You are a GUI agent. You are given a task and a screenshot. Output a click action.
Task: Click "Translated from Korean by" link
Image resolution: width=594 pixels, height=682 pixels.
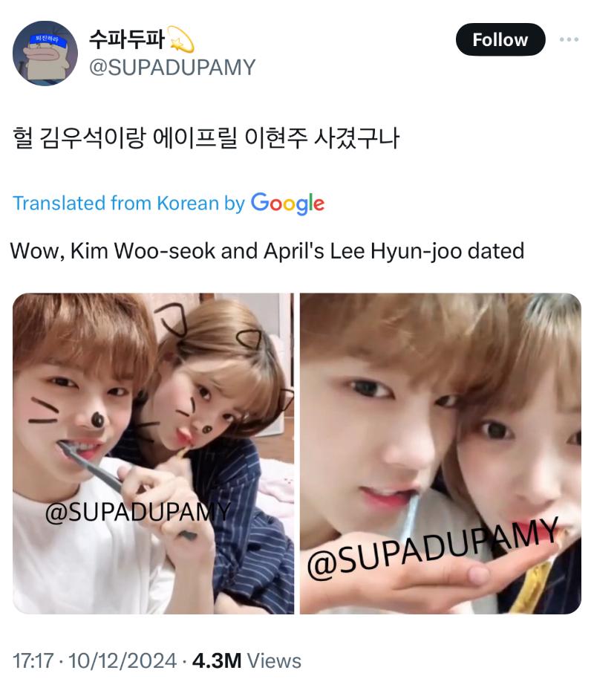pos(128,204)
